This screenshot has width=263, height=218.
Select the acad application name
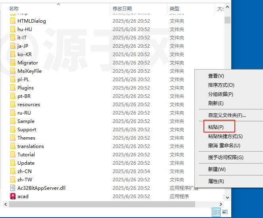click(x=23, y=197)
